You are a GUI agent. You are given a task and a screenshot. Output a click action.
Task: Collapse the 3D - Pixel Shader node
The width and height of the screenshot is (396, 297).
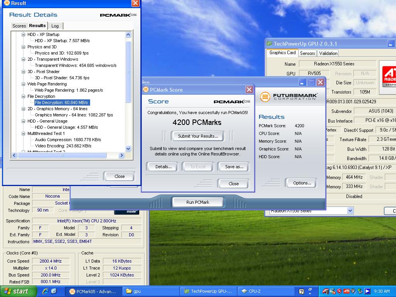coord(23,72)
